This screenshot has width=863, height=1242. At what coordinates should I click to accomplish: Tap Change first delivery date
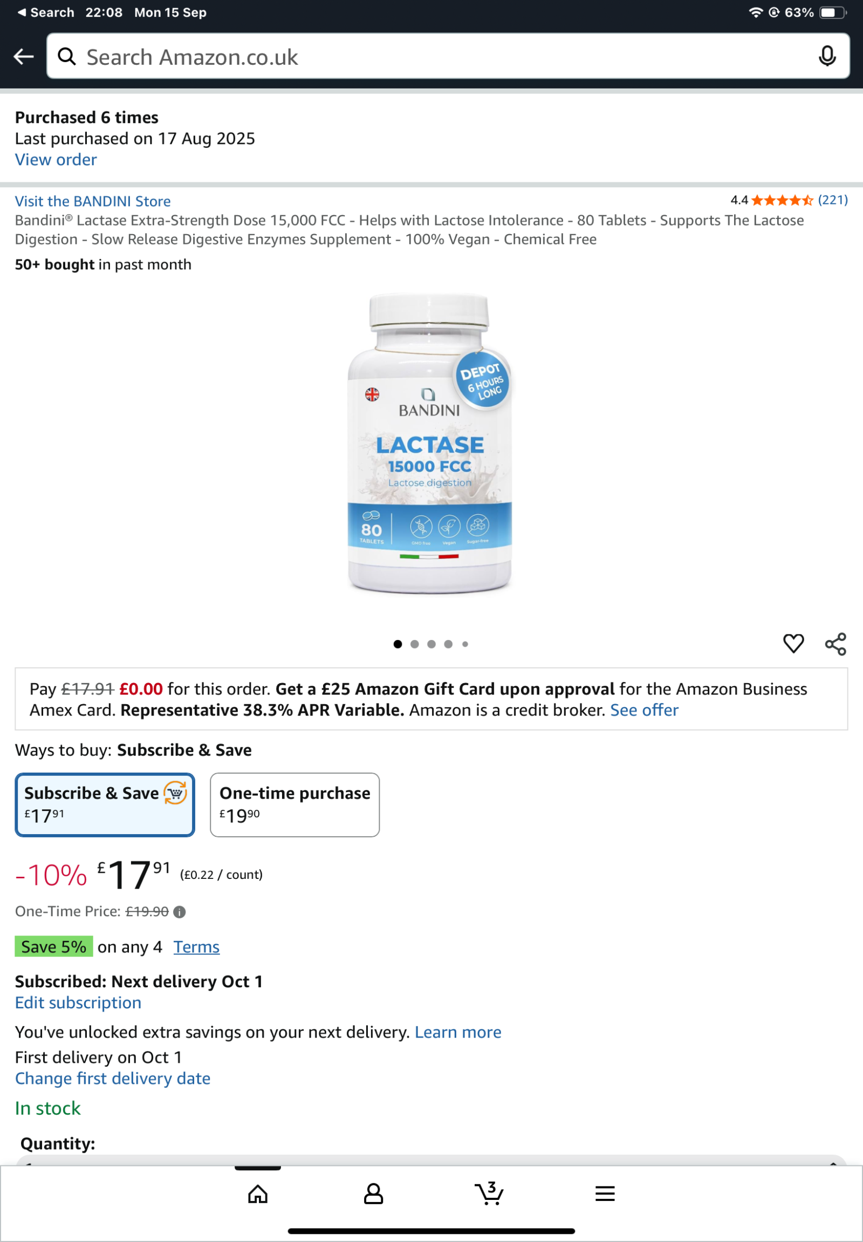pos(113,1078)
